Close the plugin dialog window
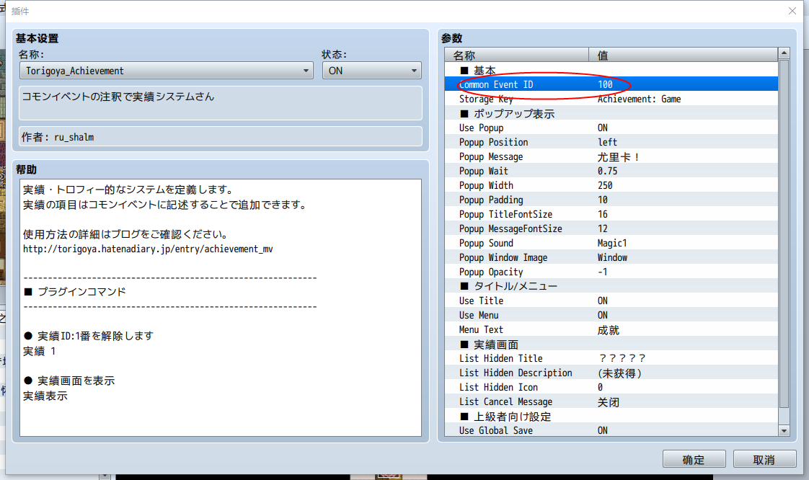Screen dimensions: 809x480 pos(792,11)
